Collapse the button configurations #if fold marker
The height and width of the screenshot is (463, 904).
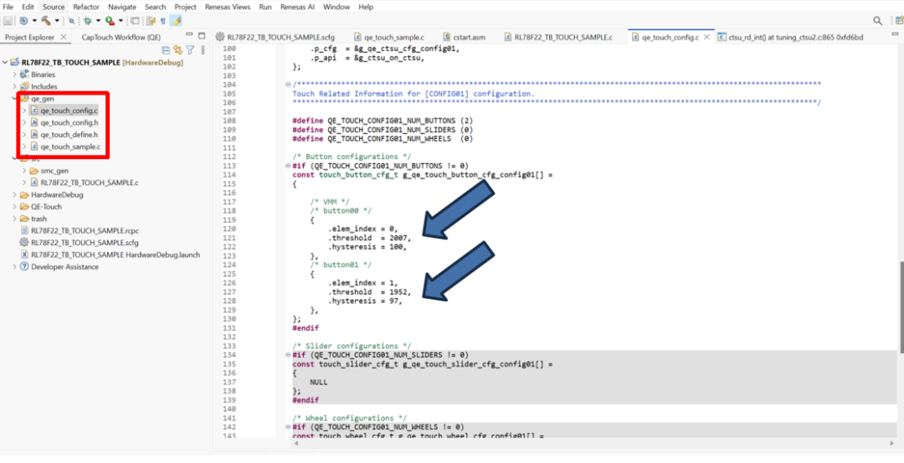[x=288, y=166]
